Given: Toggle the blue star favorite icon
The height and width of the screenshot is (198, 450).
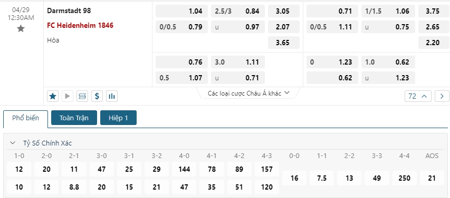Looking at the screenshot, I should 53,96.
